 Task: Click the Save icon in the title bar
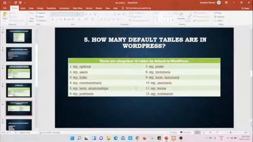[x=5, y=3]
